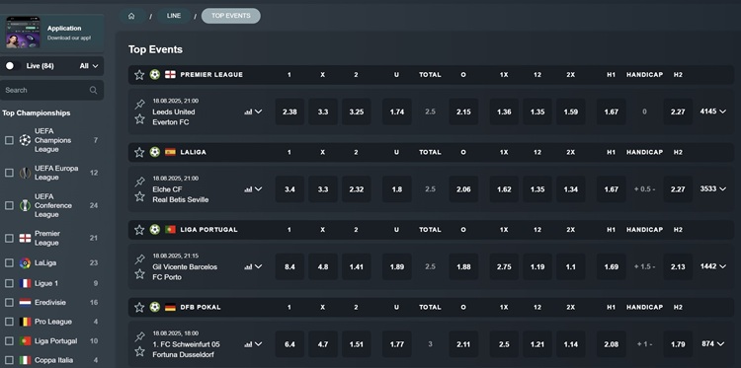Image resolution: width=741 pixels, height=368 pixels.
Task: Star the Gil Vicente vs FC Porto match
Action: 139,273
